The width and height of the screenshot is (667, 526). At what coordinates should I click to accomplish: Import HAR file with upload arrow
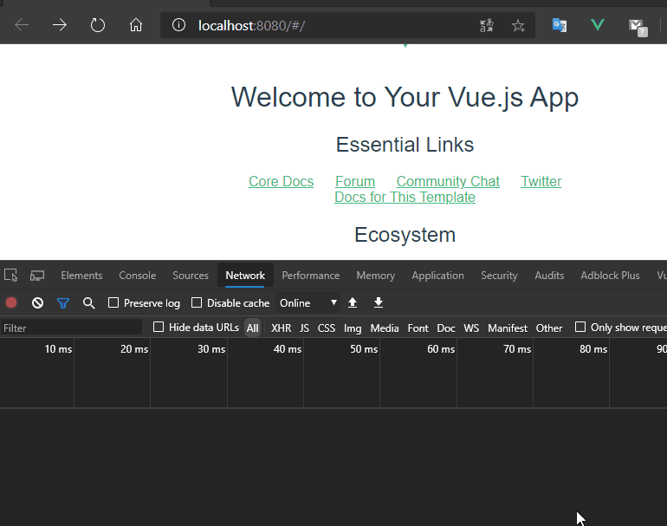tap(353, 302)
